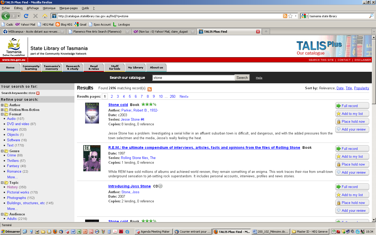This screenshot has width=376, height=235.
Task: Expand the Author facet
Action: 2,105
